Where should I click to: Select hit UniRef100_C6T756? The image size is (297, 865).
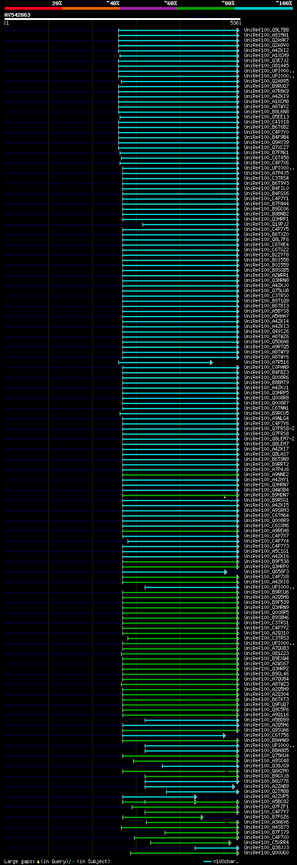point(266,735)
